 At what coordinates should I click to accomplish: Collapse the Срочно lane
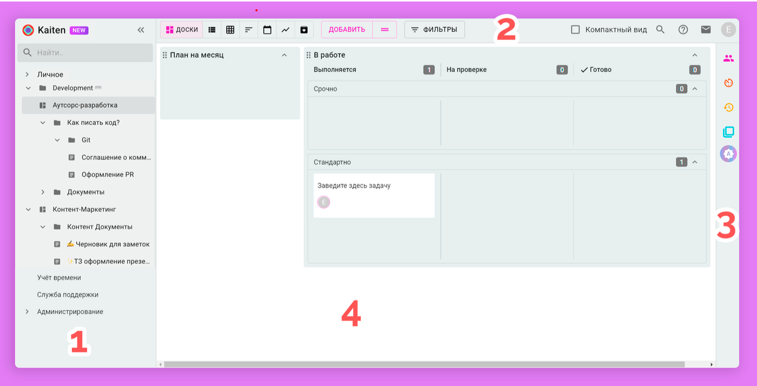click(x=695, y=89)
